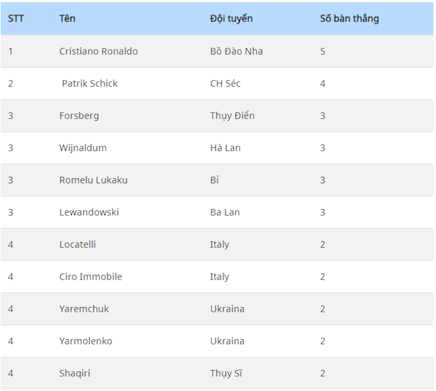Click the Yarmolenko player name

86,341
